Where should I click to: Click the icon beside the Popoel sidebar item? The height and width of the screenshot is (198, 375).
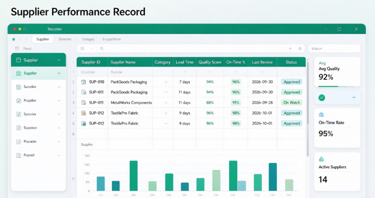(x=19, y=155)
